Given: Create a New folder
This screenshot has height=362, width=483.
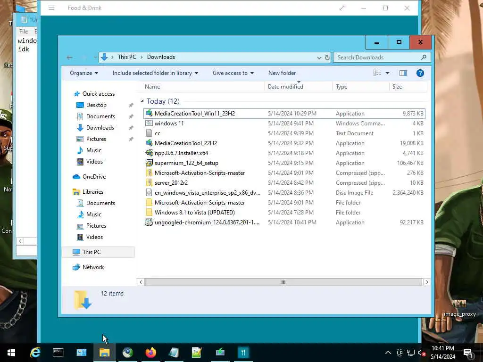Looking at the screenshot, I should point(282,73).
